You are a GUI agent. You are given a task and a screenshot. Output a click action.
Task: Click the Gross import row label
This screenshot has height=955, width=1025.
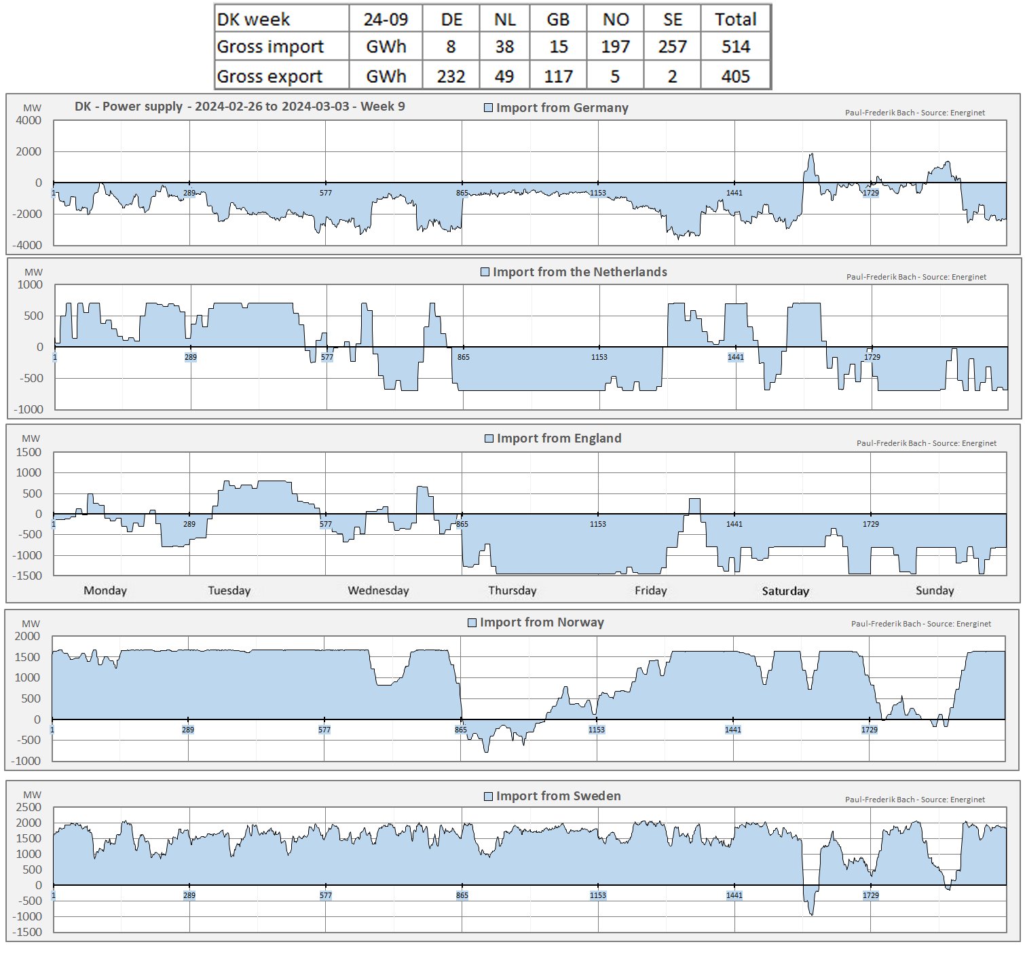pos(270,47)
